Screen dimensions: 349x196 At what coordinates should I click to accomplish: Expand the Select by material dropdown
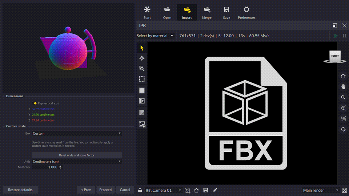coord(155,36)
